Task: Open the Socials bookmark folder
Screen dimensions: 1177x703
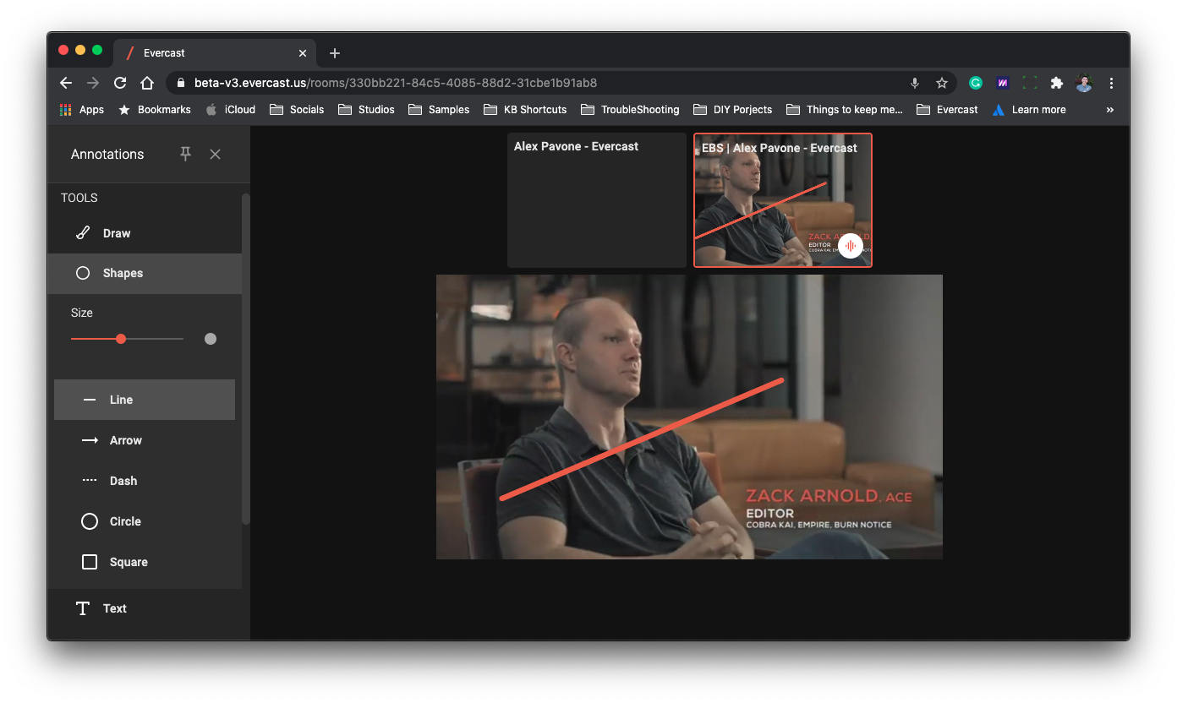Action: click(x=296, y=109)
